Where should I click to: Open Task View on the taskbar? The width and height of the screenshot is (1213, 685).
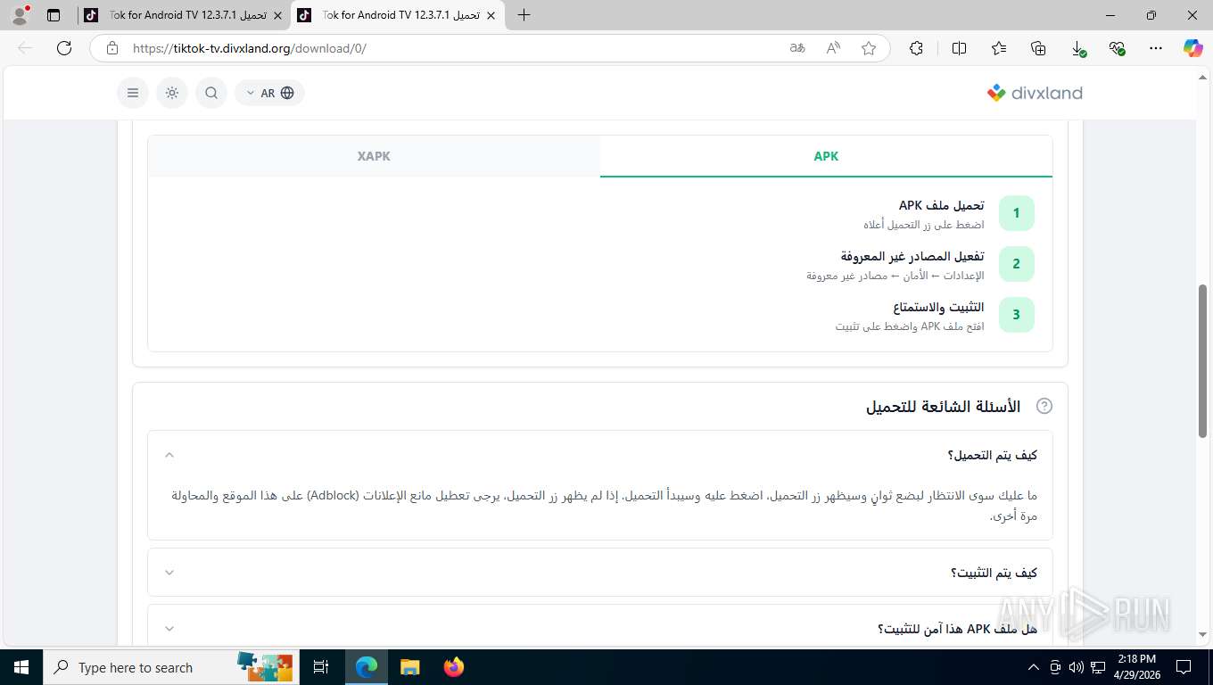click(x=321, y=667)
